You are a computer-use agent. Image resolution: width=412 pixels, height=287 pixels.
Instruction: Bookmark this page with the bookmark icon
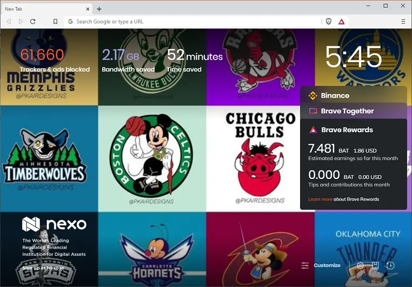click(55, 21)
